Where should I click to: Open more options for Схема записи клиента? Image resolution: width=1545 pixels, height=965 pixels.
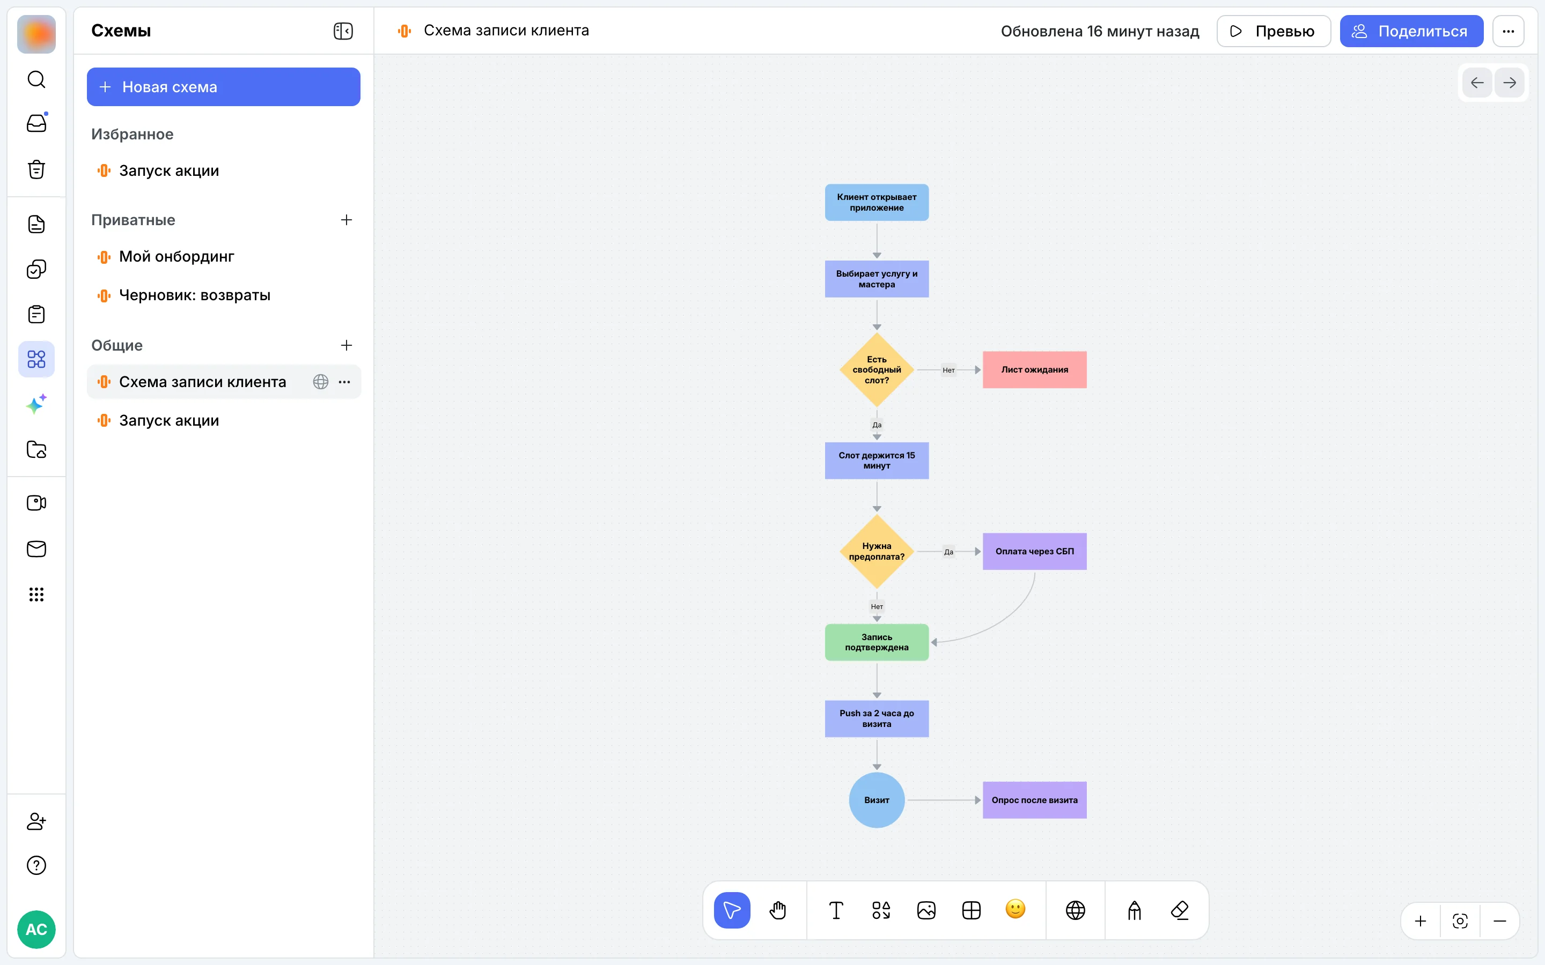[345, 382]
